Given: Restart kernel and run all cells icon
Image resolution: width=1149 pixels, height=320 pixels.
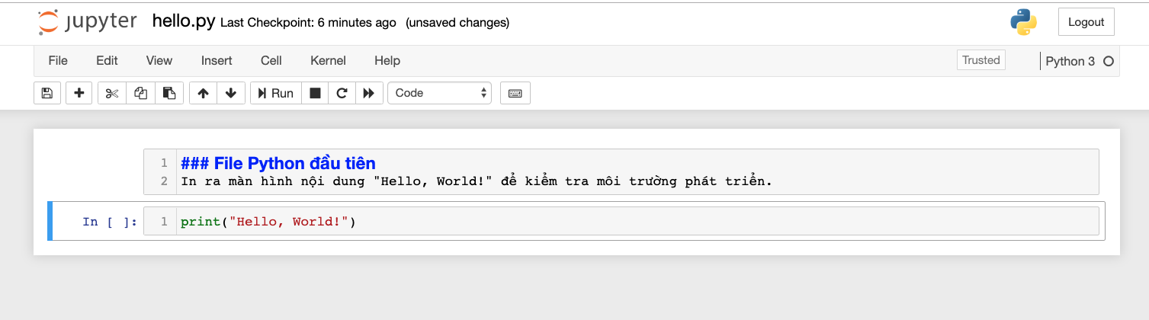Looking at the screenshot, I should click(x=369, y=93).
